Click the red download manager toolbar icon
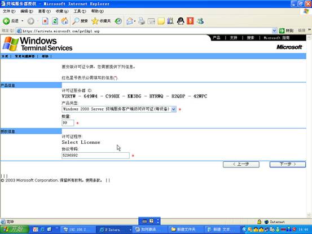This screenshot has height=234, width=312. tap(190, 21)
